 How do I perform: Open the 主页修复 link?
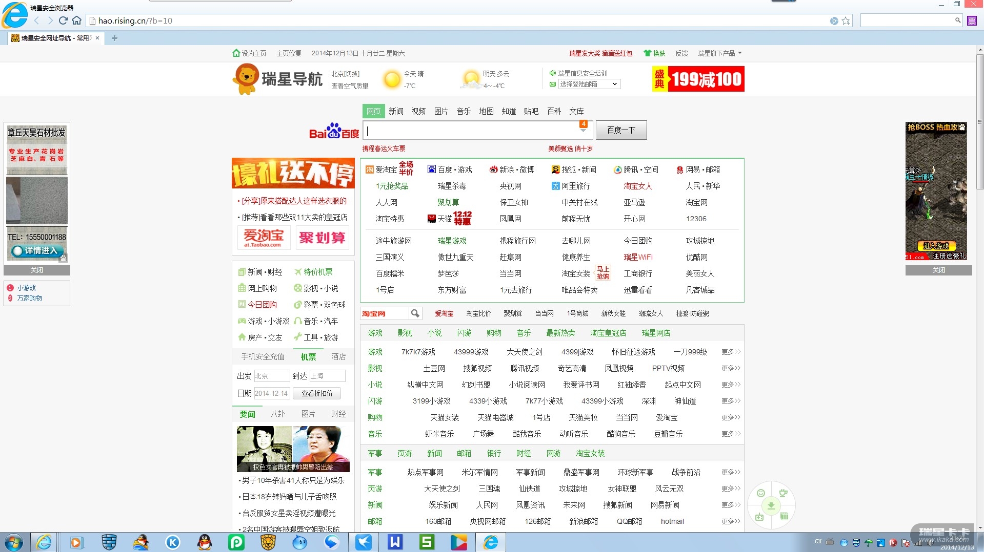point(289,53)
